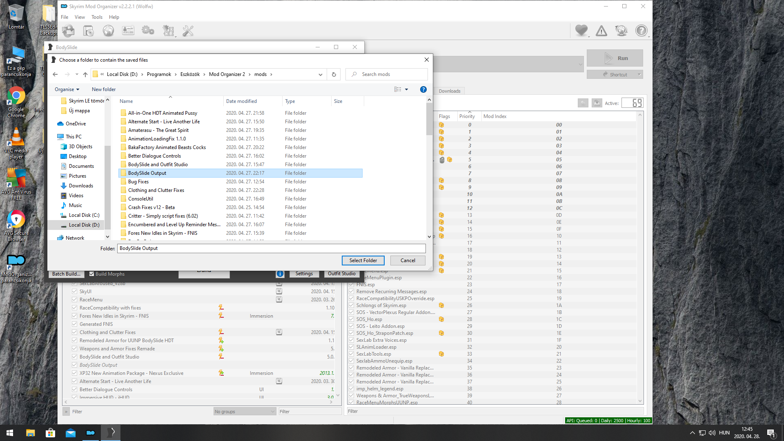Screen dimensions: 784x441
Task: Go up one folder level in the dialog
Action: tap(85, 74)
